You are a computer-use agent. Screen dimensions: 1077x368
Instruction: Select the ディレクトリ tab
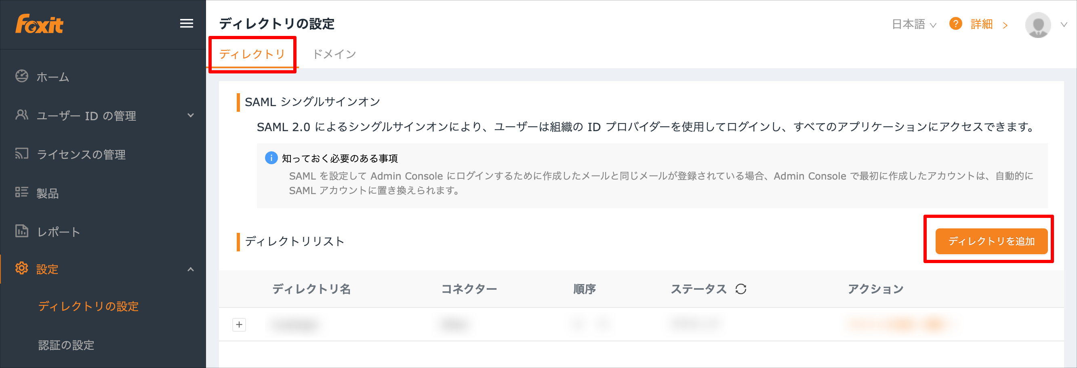pyautogui.click(x=252, y=54)
